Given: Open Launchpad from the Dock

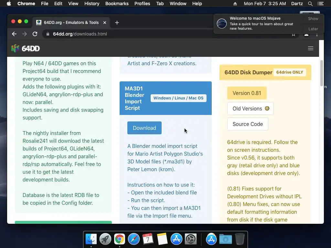Looking at the screenshot, I should coord(105,239).
